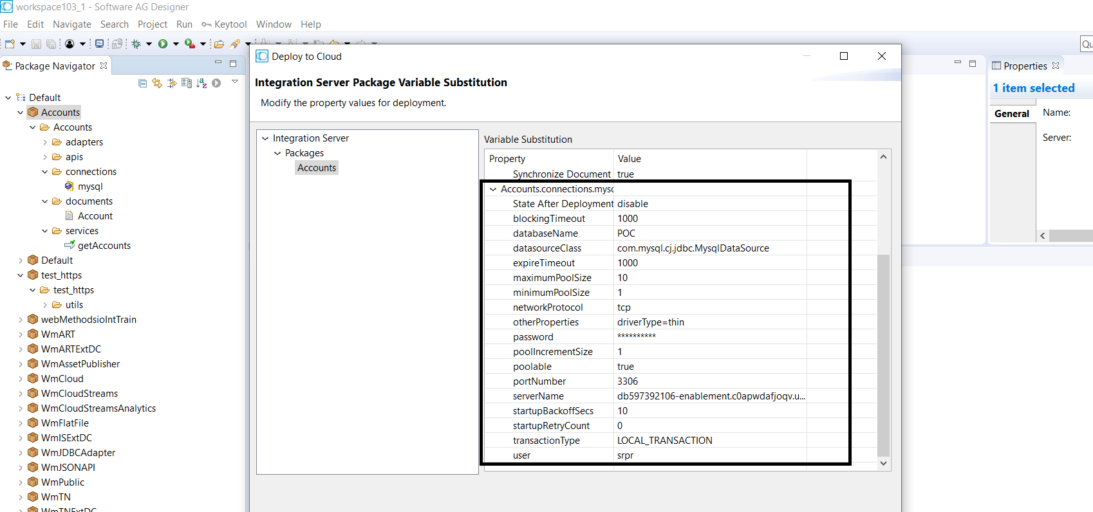Image resolution: width=1093 pixels, height=512 pixels.
Task: Open the Keytool menu
Action: click(x=225, y=24)
